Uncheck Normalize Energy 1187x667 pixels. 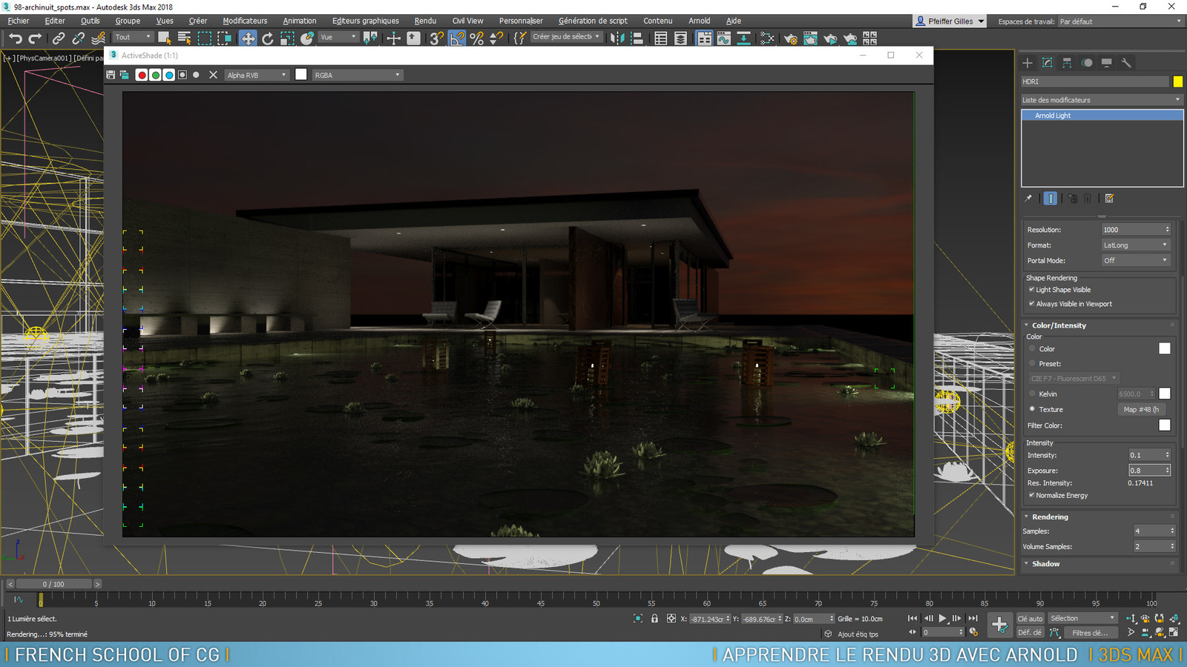point(1032,495)
